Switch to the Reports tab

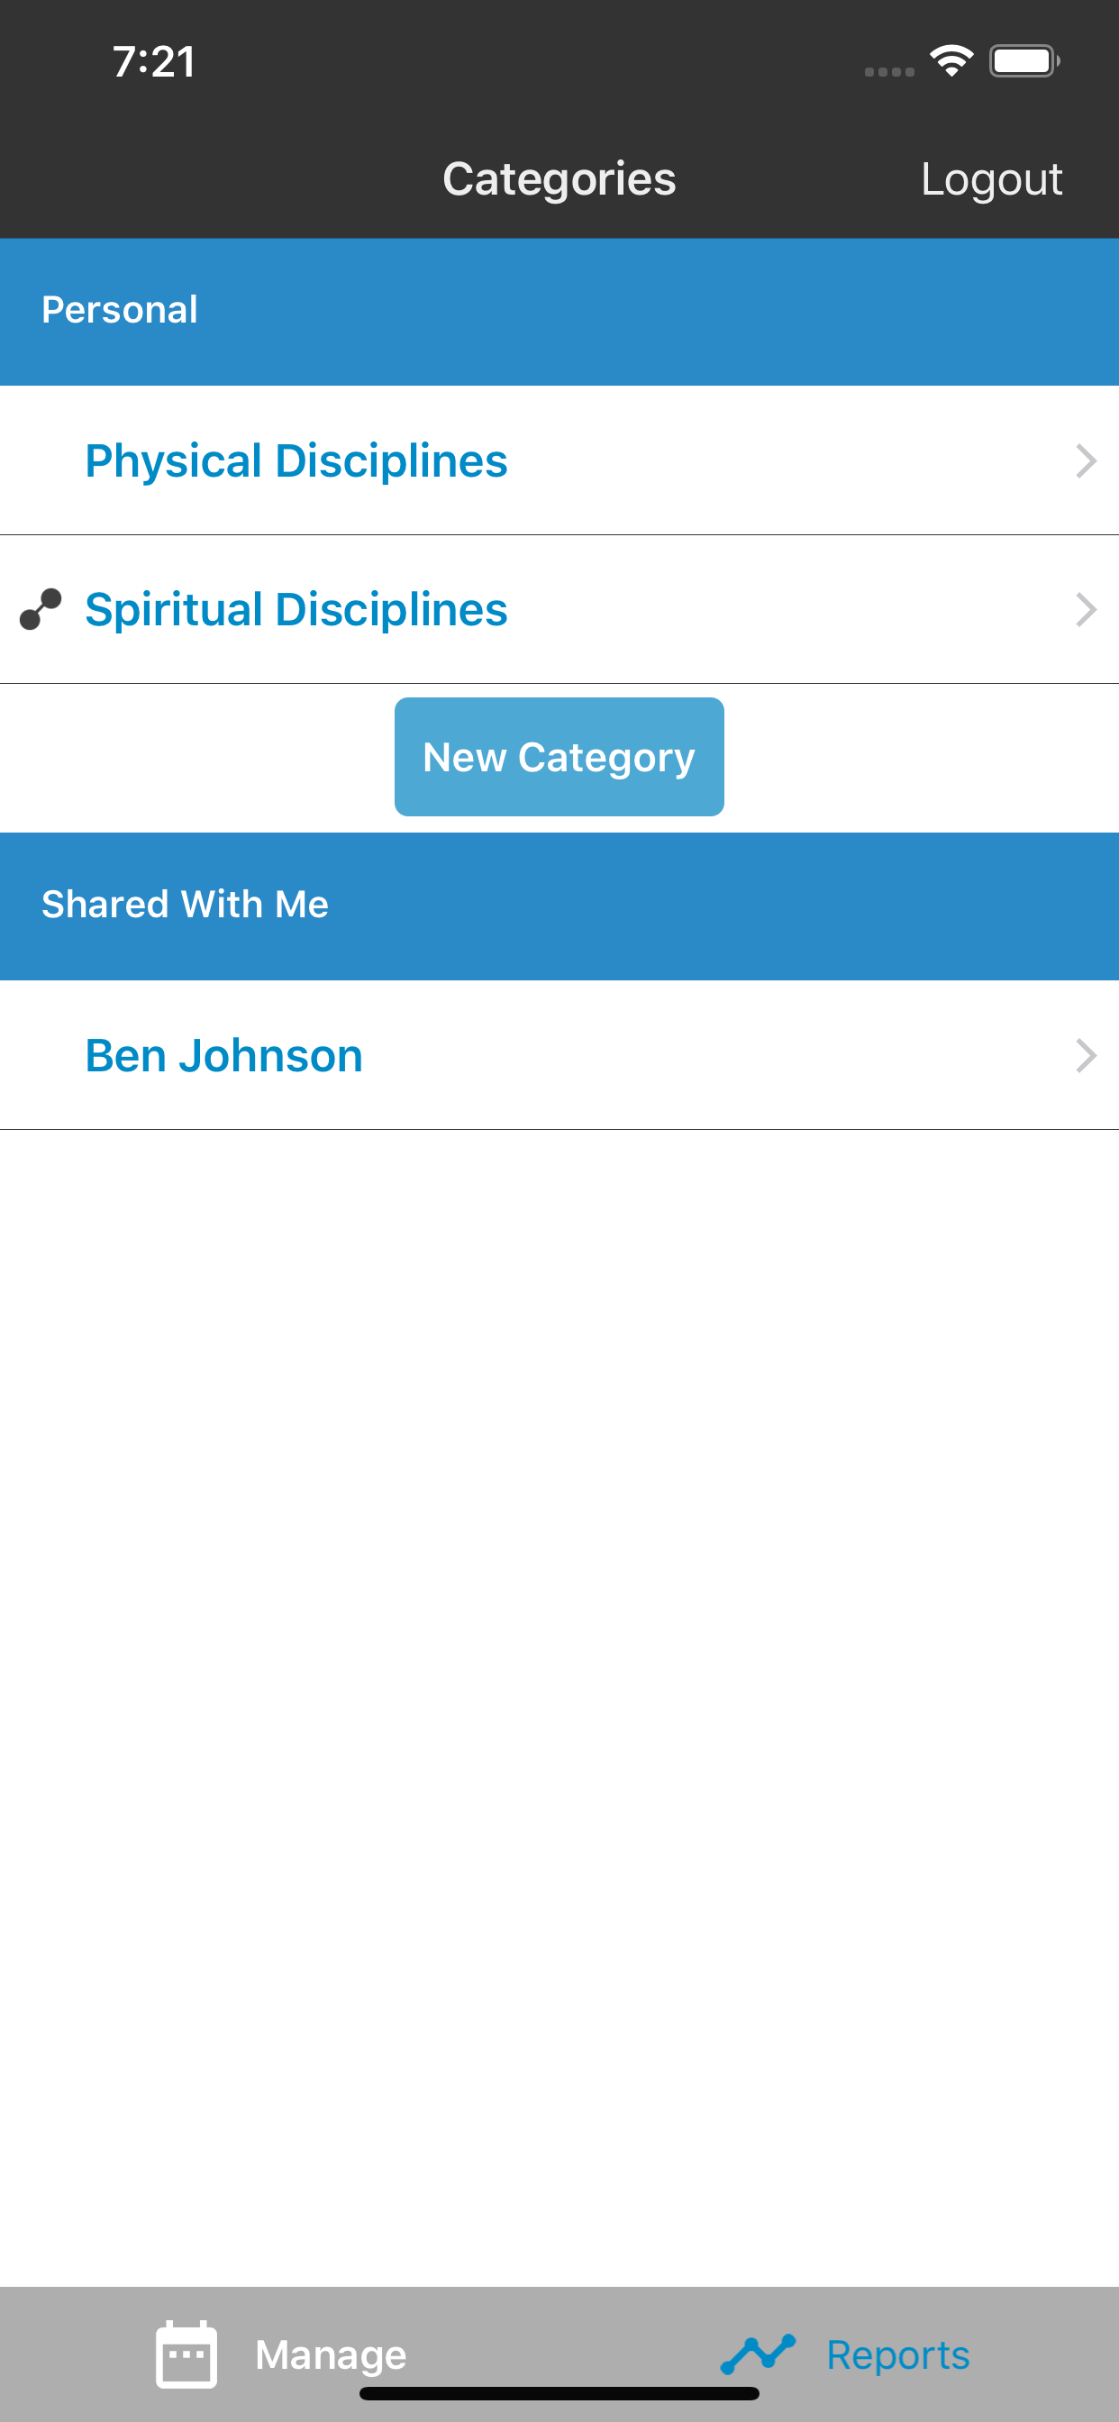(x=844, y=2354)
